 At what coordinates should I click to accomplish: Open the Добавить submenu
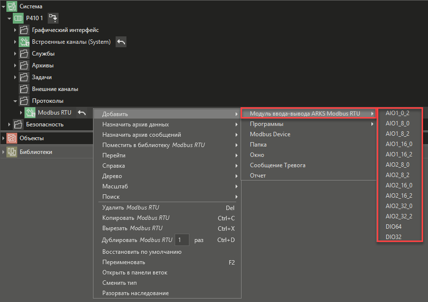(x=167, y=114)
